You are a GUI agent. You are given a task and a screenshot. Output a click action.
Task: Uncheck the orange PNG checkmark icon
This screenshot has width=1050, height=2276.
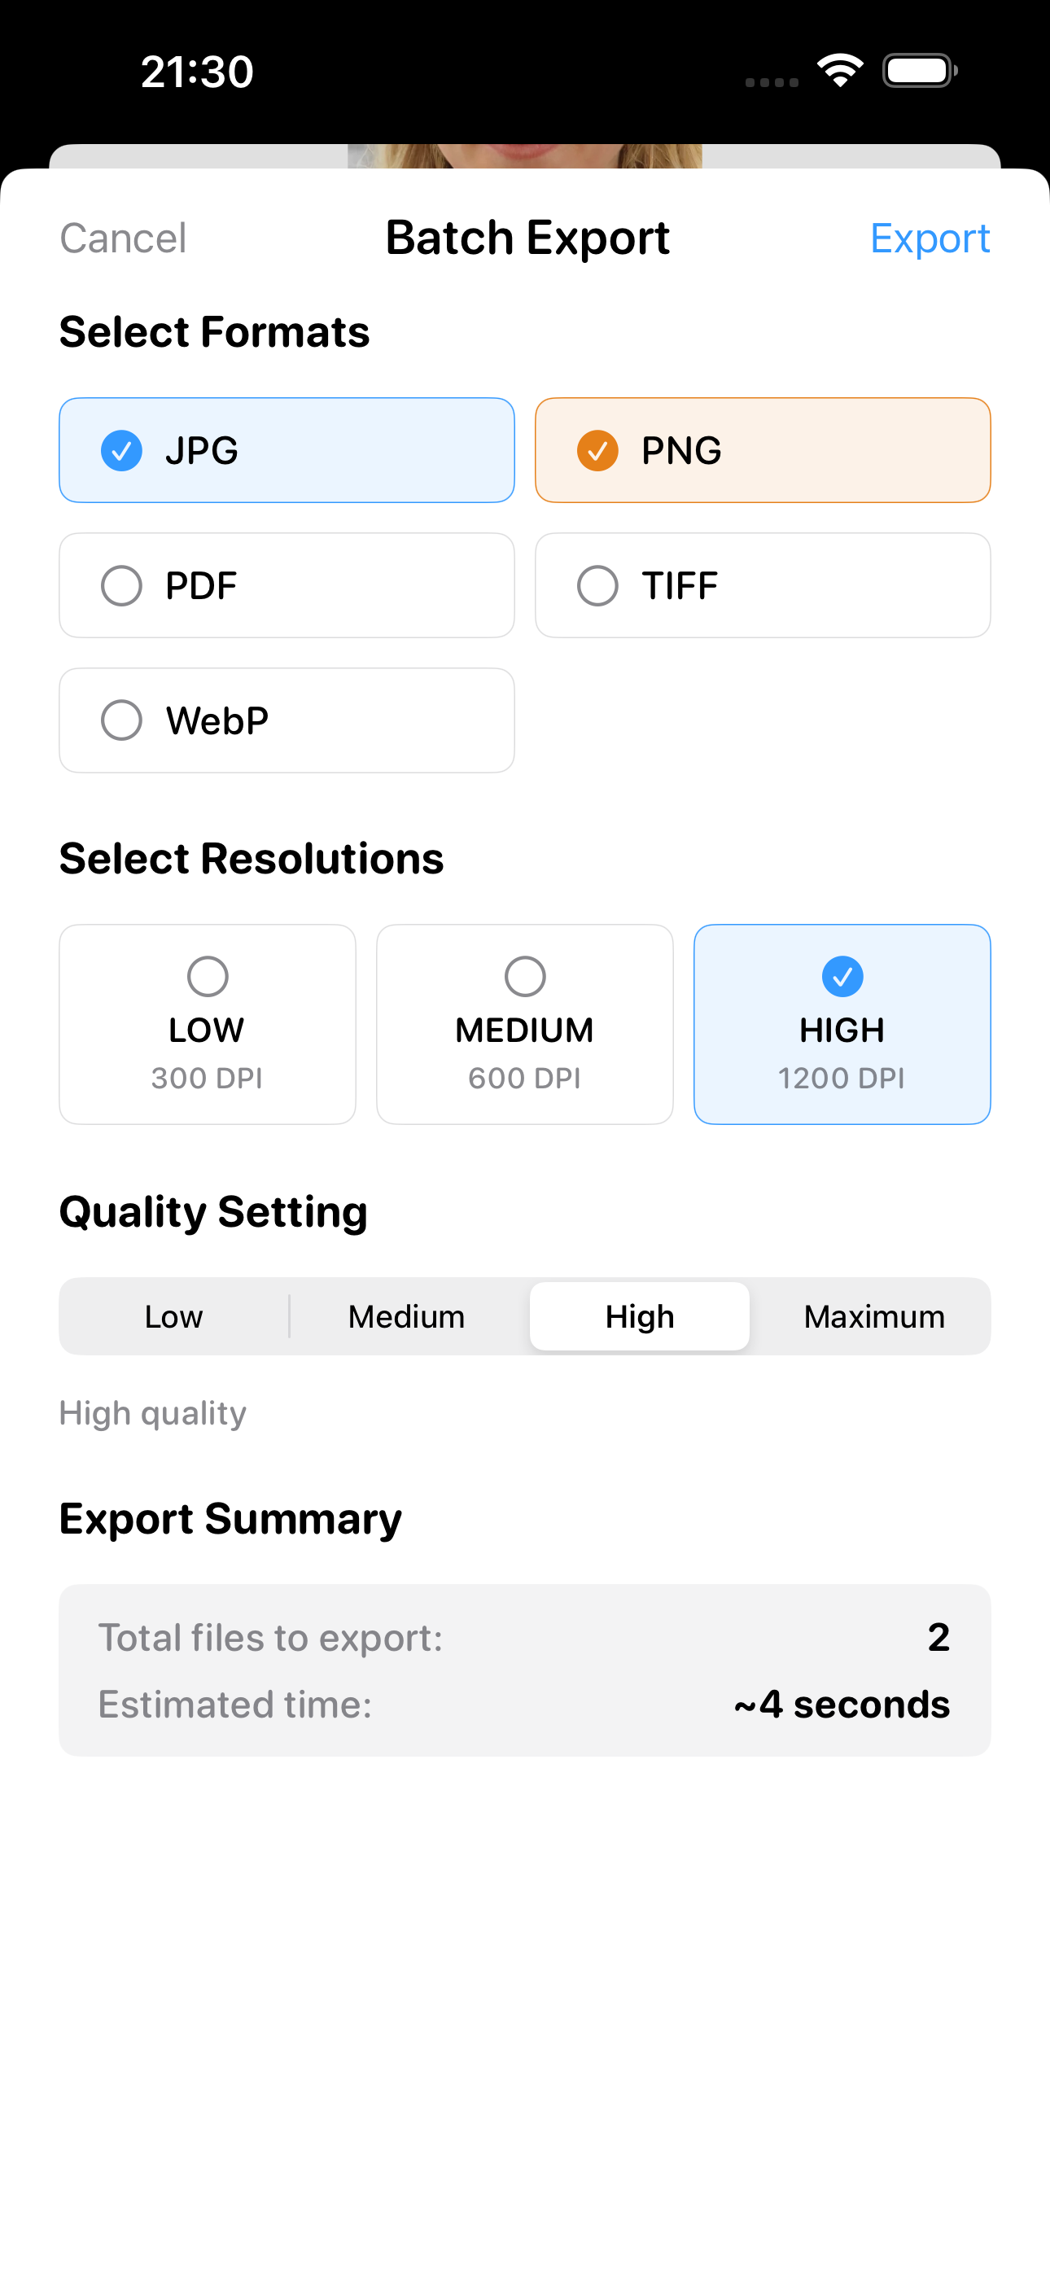coord(597,451)
